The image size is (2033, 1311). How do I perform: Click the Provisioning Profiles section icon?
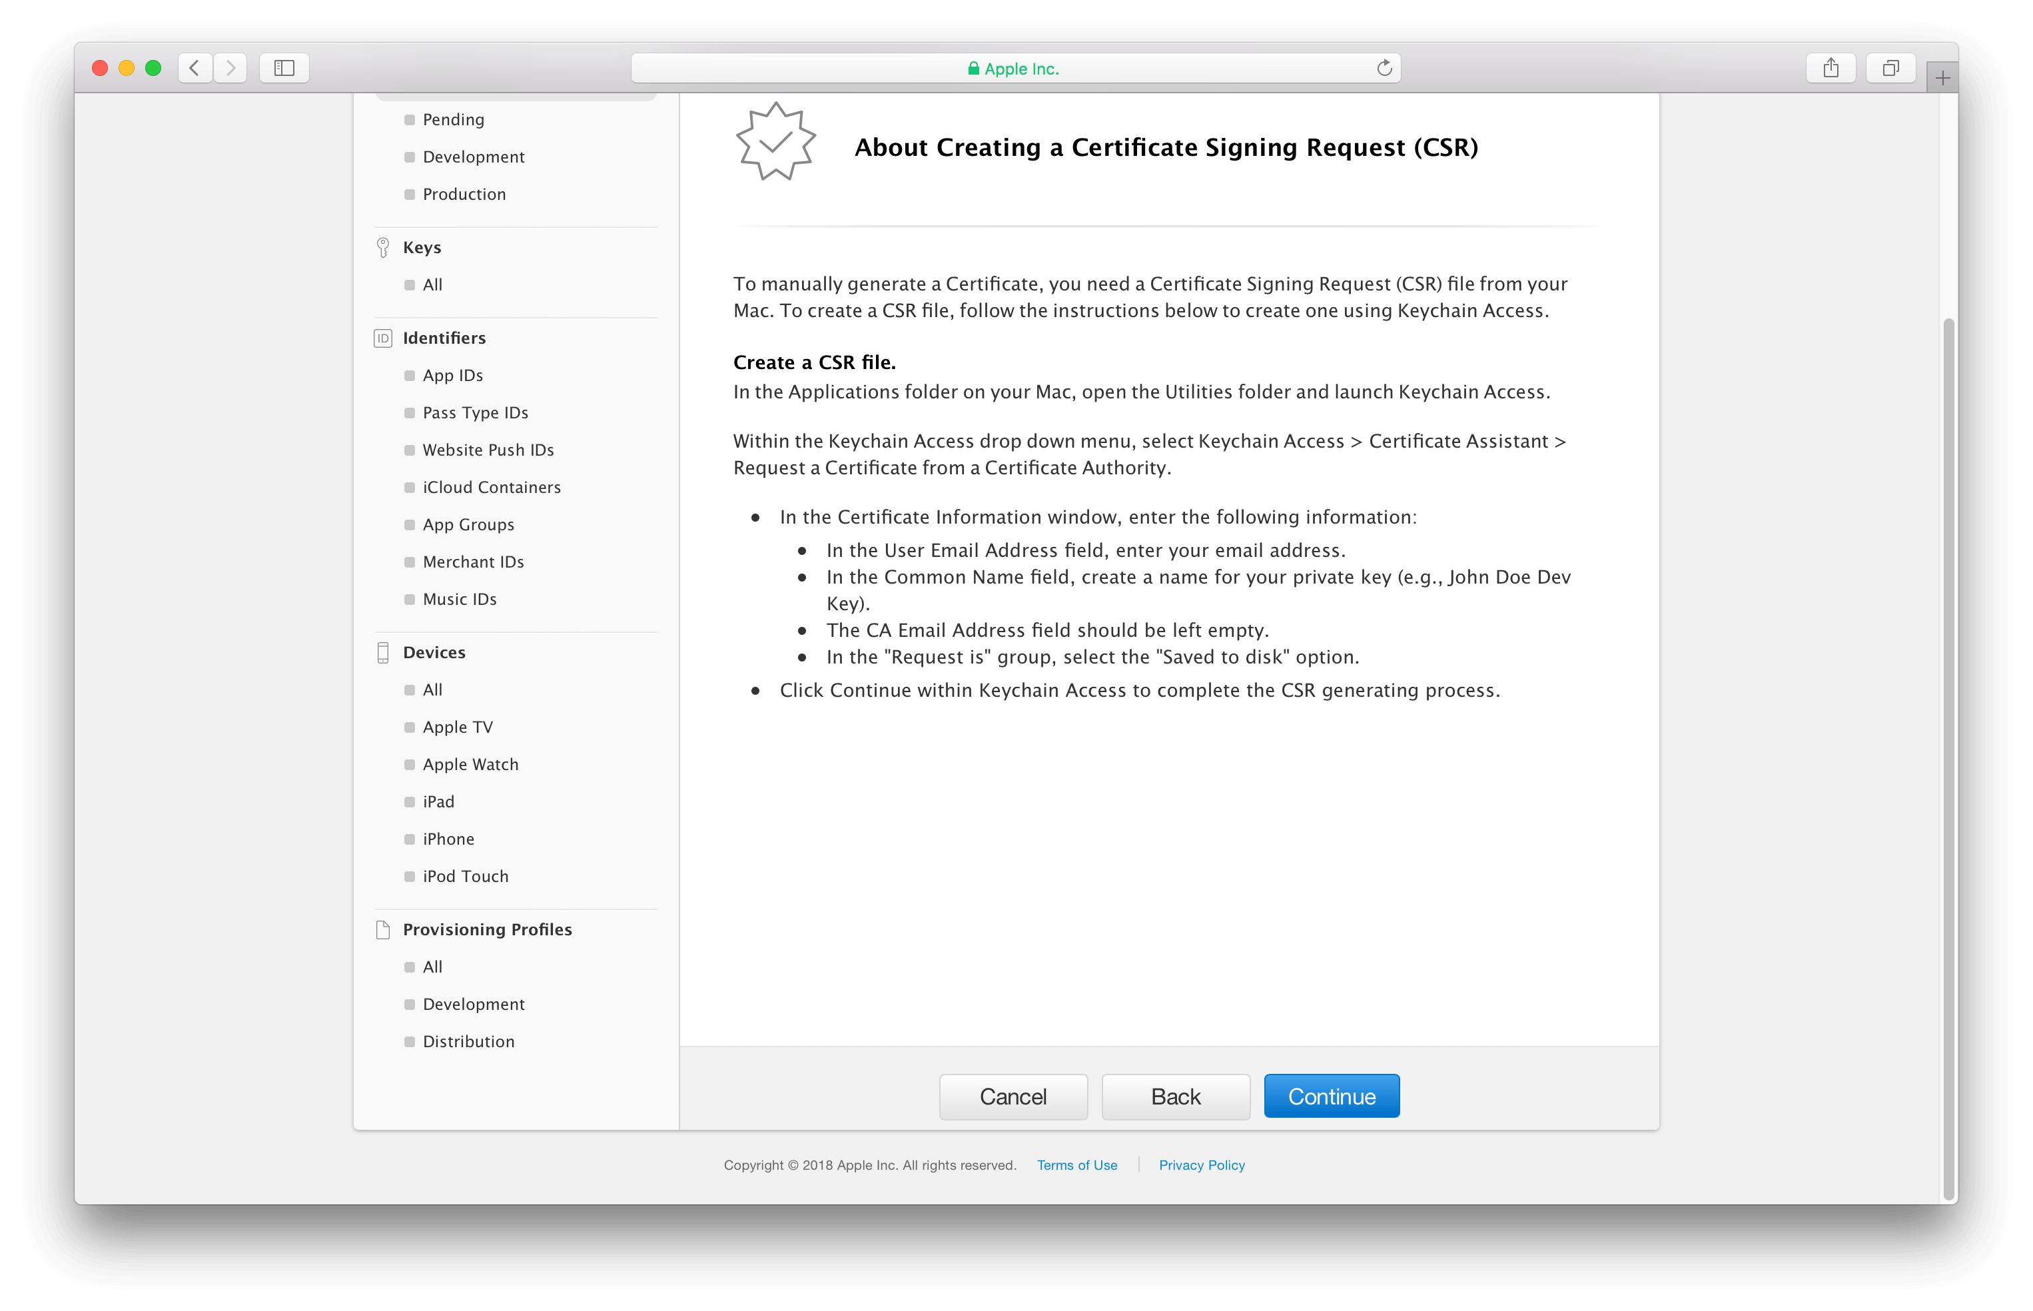[x=382, y=929]
